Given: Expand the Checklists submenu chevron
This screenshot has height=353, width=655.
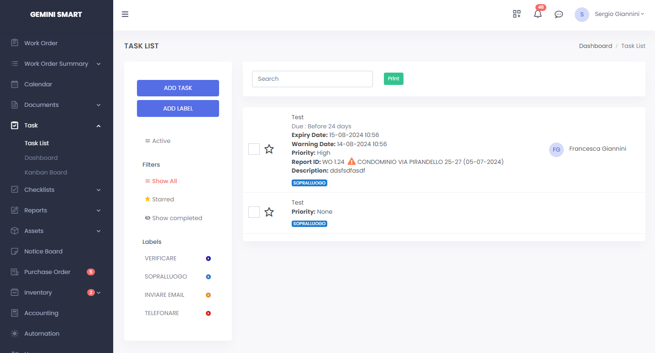Looking at the screenshot, I should pyautogui.click(x=99, y=190).
